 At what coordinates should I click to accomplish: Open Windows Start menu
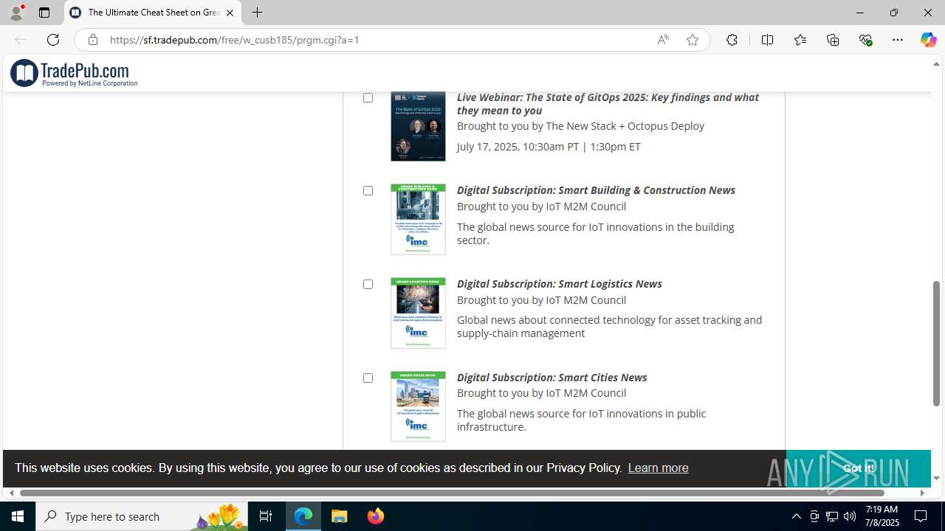pos(18,516)
